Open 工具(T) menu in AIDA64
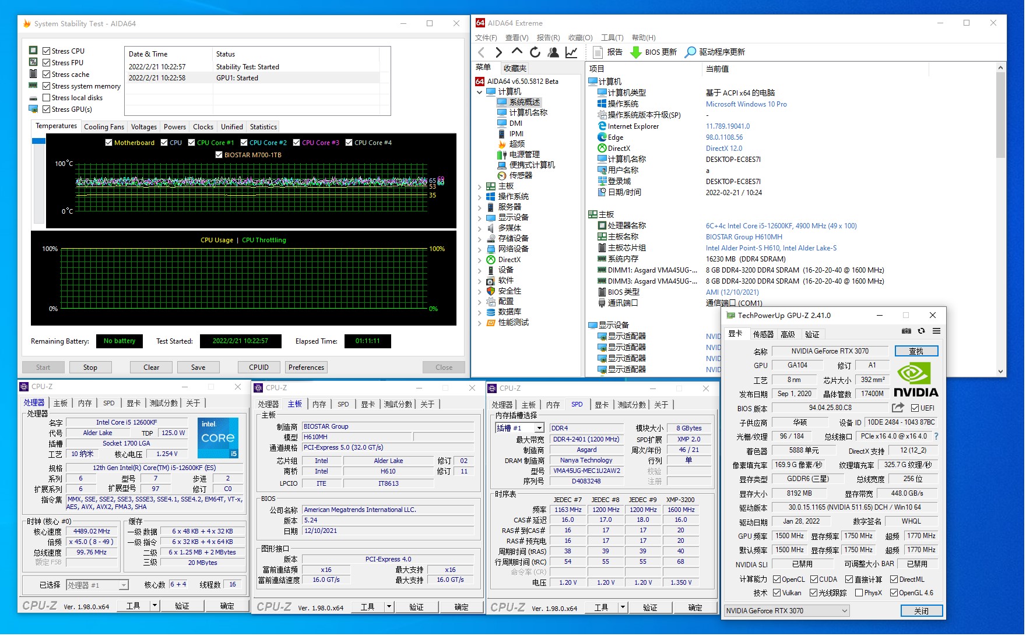 (612, 38)
